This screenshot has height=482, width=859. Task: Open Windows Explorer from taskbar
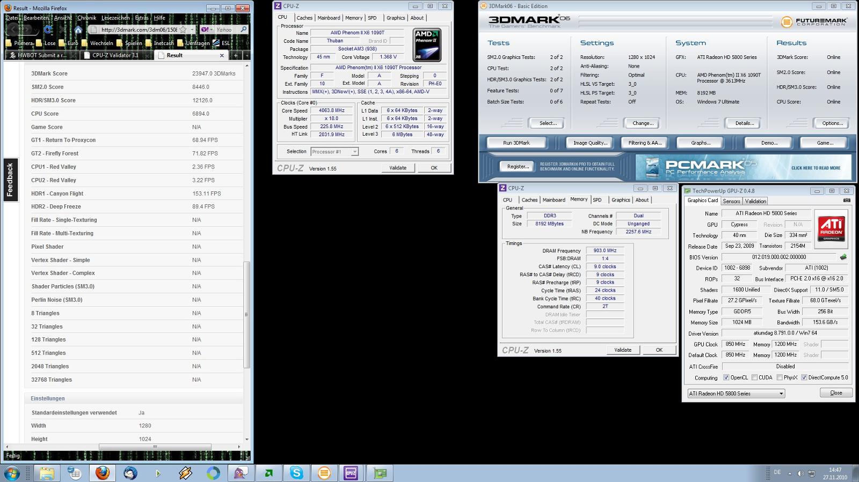[47, 473]
